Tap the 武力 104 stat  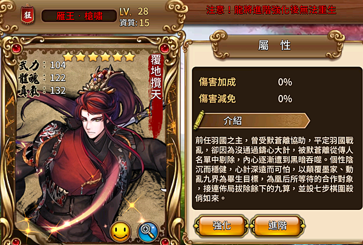(x=42, y=65)
